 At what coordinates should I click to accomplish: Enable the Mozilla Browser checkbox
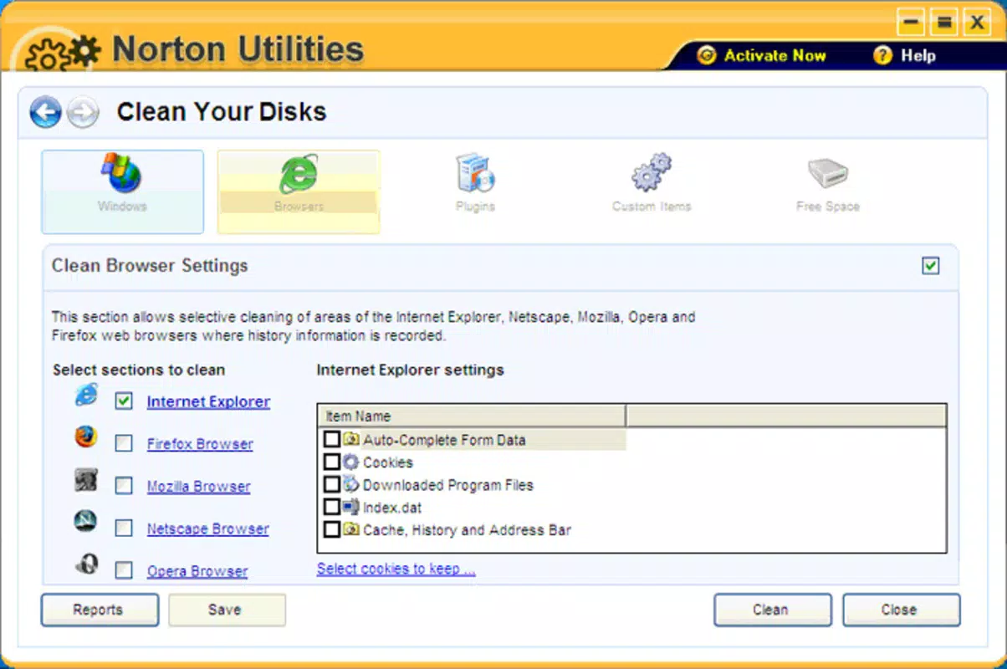(x=124, y=486)
